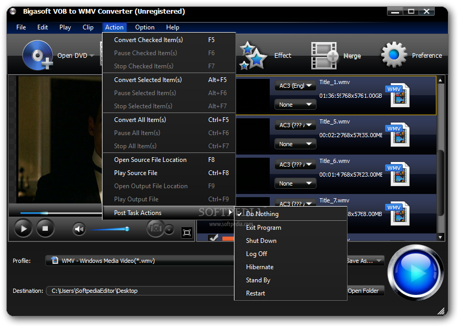Open the Clip menu
The width and height of the screenshot is (459, 327).
(x=88, y=27)
